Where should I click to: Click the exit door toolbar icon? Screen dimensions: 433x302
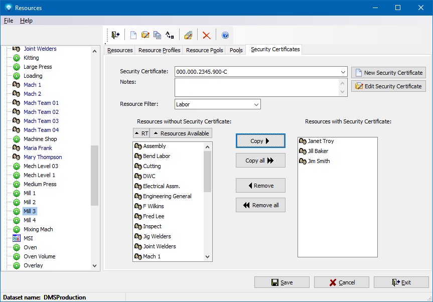click(x=116, y=35)
